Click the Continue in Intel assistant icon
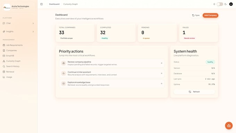Screen dimensions: 236x133 [x=64, y=73]
